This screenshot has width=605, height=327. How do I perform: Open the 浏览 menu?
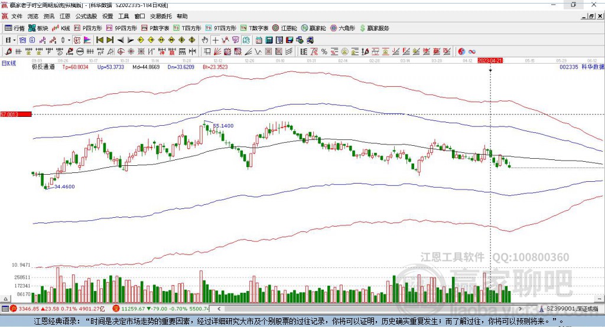tap(33, 16)
